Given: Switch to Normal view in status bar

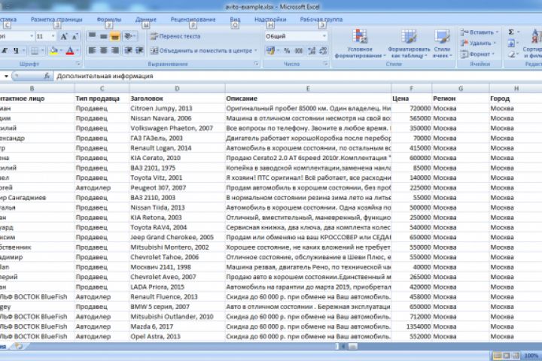Looking at the screenshot, I should click(497, 356).
